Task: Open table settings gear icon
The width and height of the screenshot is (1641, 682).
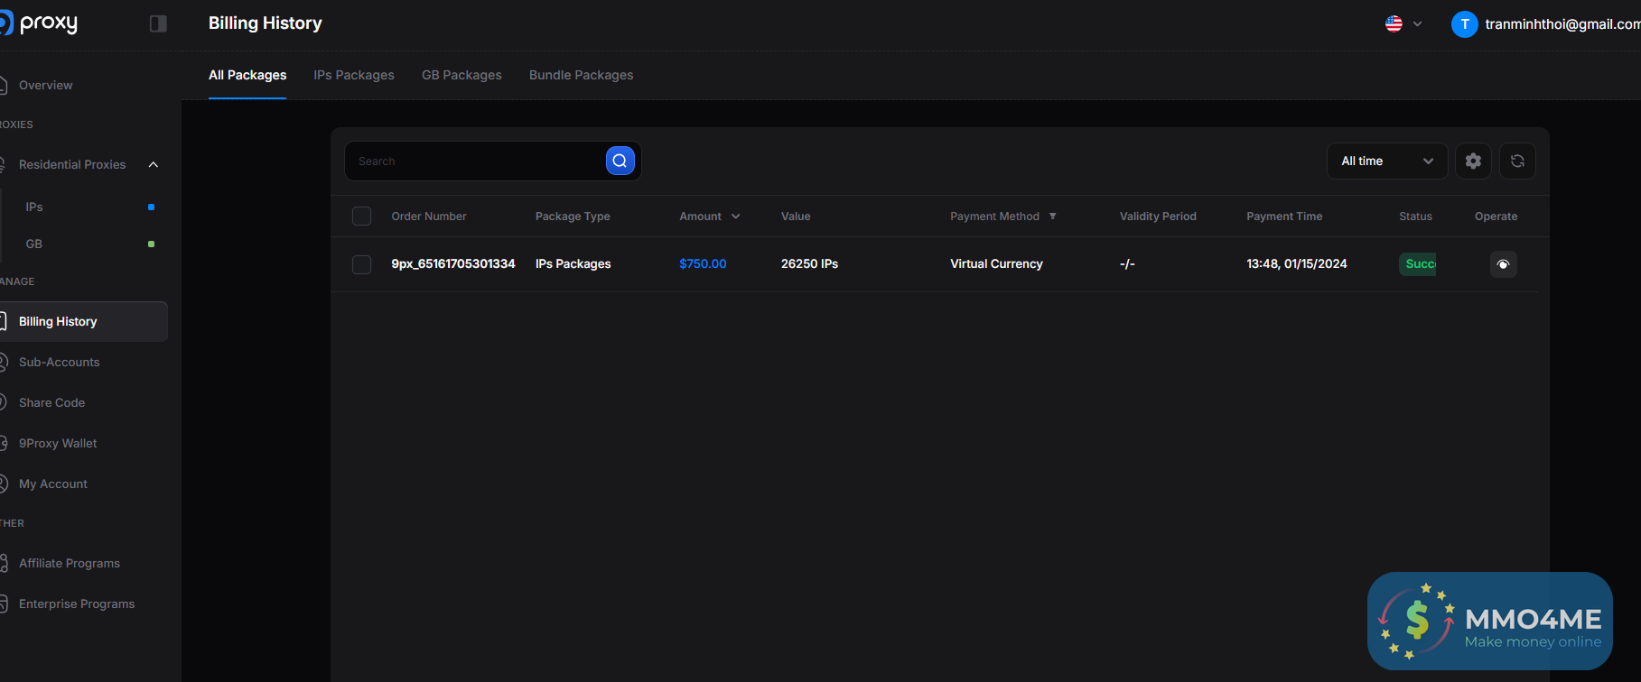Action: (1473, 161)
